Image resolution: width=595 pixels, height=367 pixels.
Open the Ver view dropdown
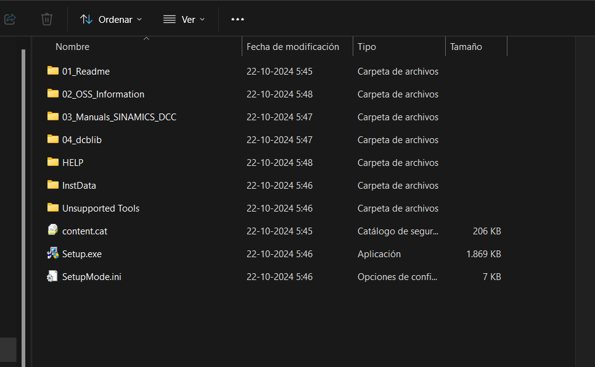pos(184,19)
